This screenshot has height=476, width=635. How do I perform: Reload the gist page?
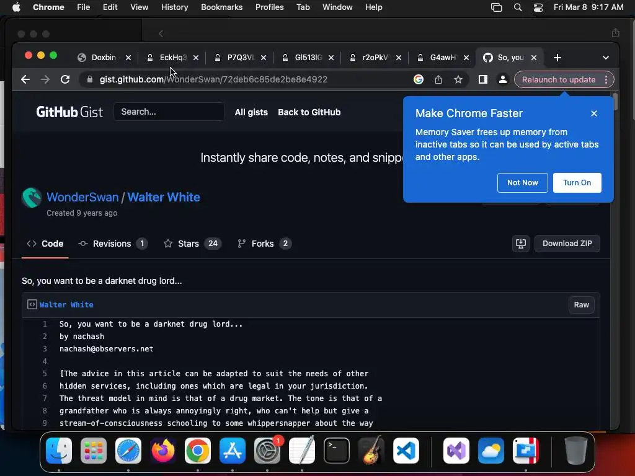coord(65,79)
